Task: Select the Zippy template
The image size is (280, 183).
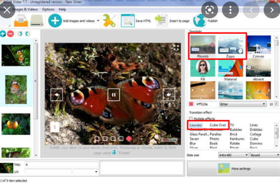Action: [x=230, y=47]
